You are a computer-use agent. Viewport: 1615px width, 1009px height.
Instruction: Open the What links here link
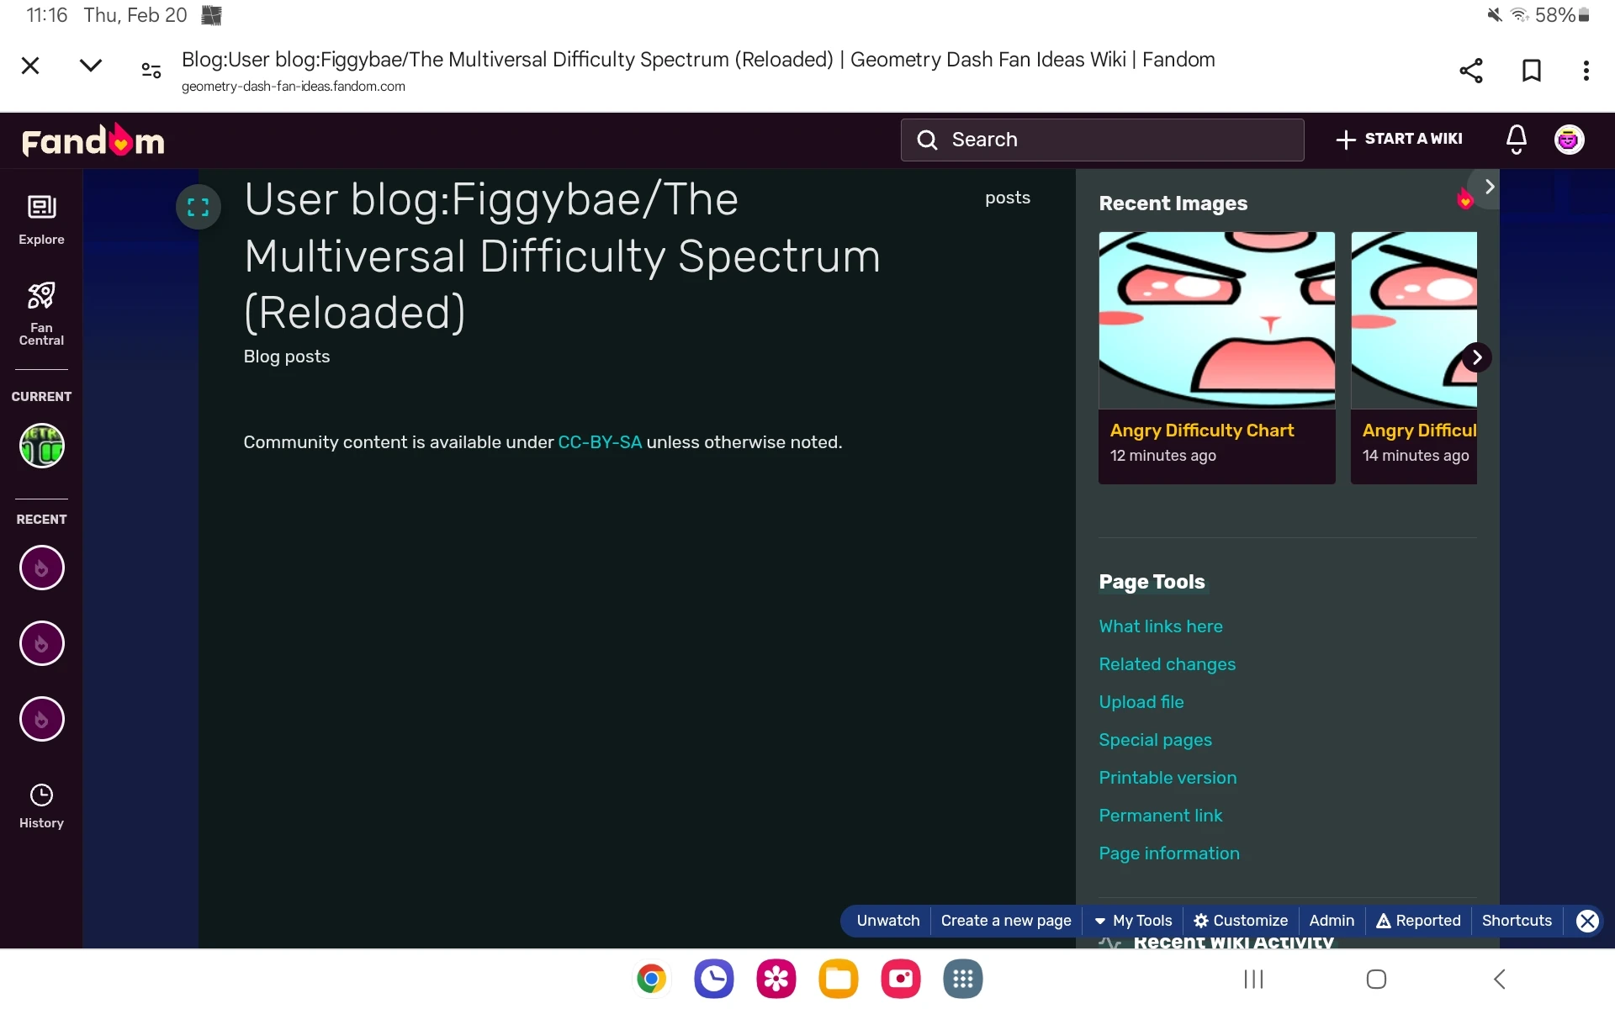point(1160,626)
